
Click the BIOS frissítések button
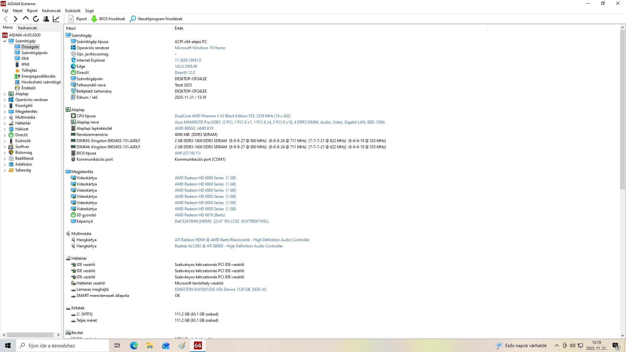click(108, 19)
